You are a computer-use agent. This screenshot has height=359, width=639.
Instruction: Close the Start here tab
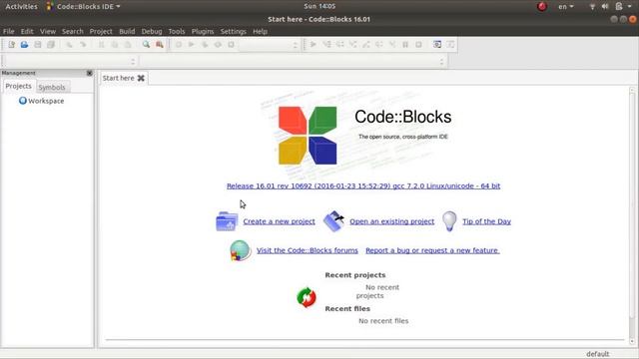pyautogui.click(x=141, y=78)
